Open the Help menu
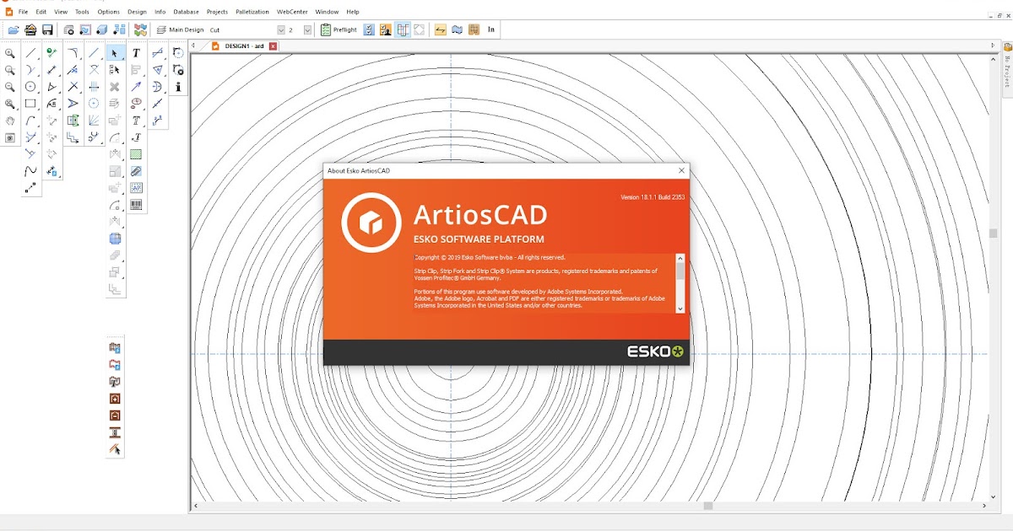1013x531 pixels. pos(353,12)
